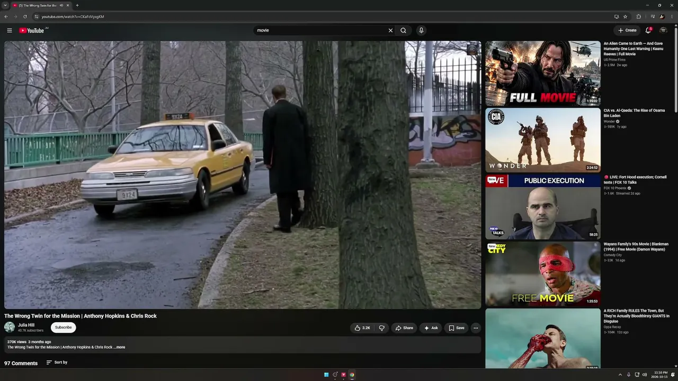Viewport: 678px width, 381px height.
Task: Click Julia Hill channel avatar
Action: (10, 327)
